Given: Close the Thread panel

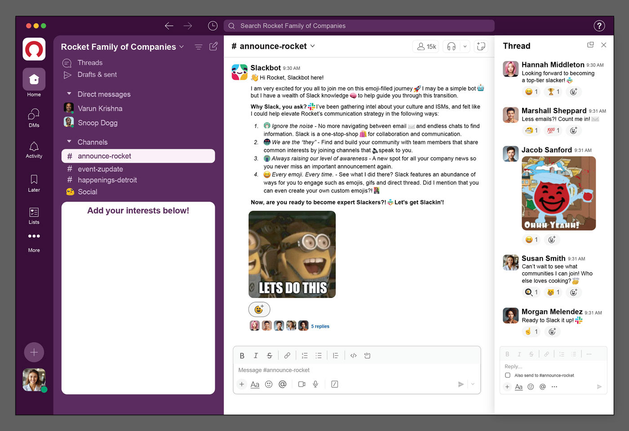Looking at the screenshot, I should point(604,45).
